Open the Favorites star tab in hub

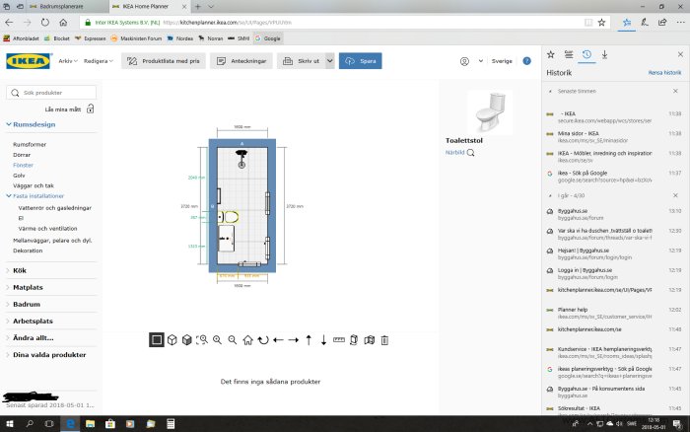click(x=550, y=54)
